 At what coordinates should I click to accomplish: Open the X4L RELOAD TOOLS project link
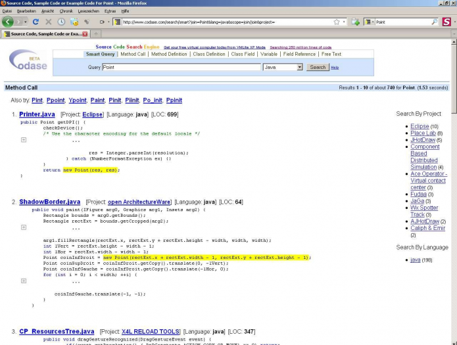[150, 332]
